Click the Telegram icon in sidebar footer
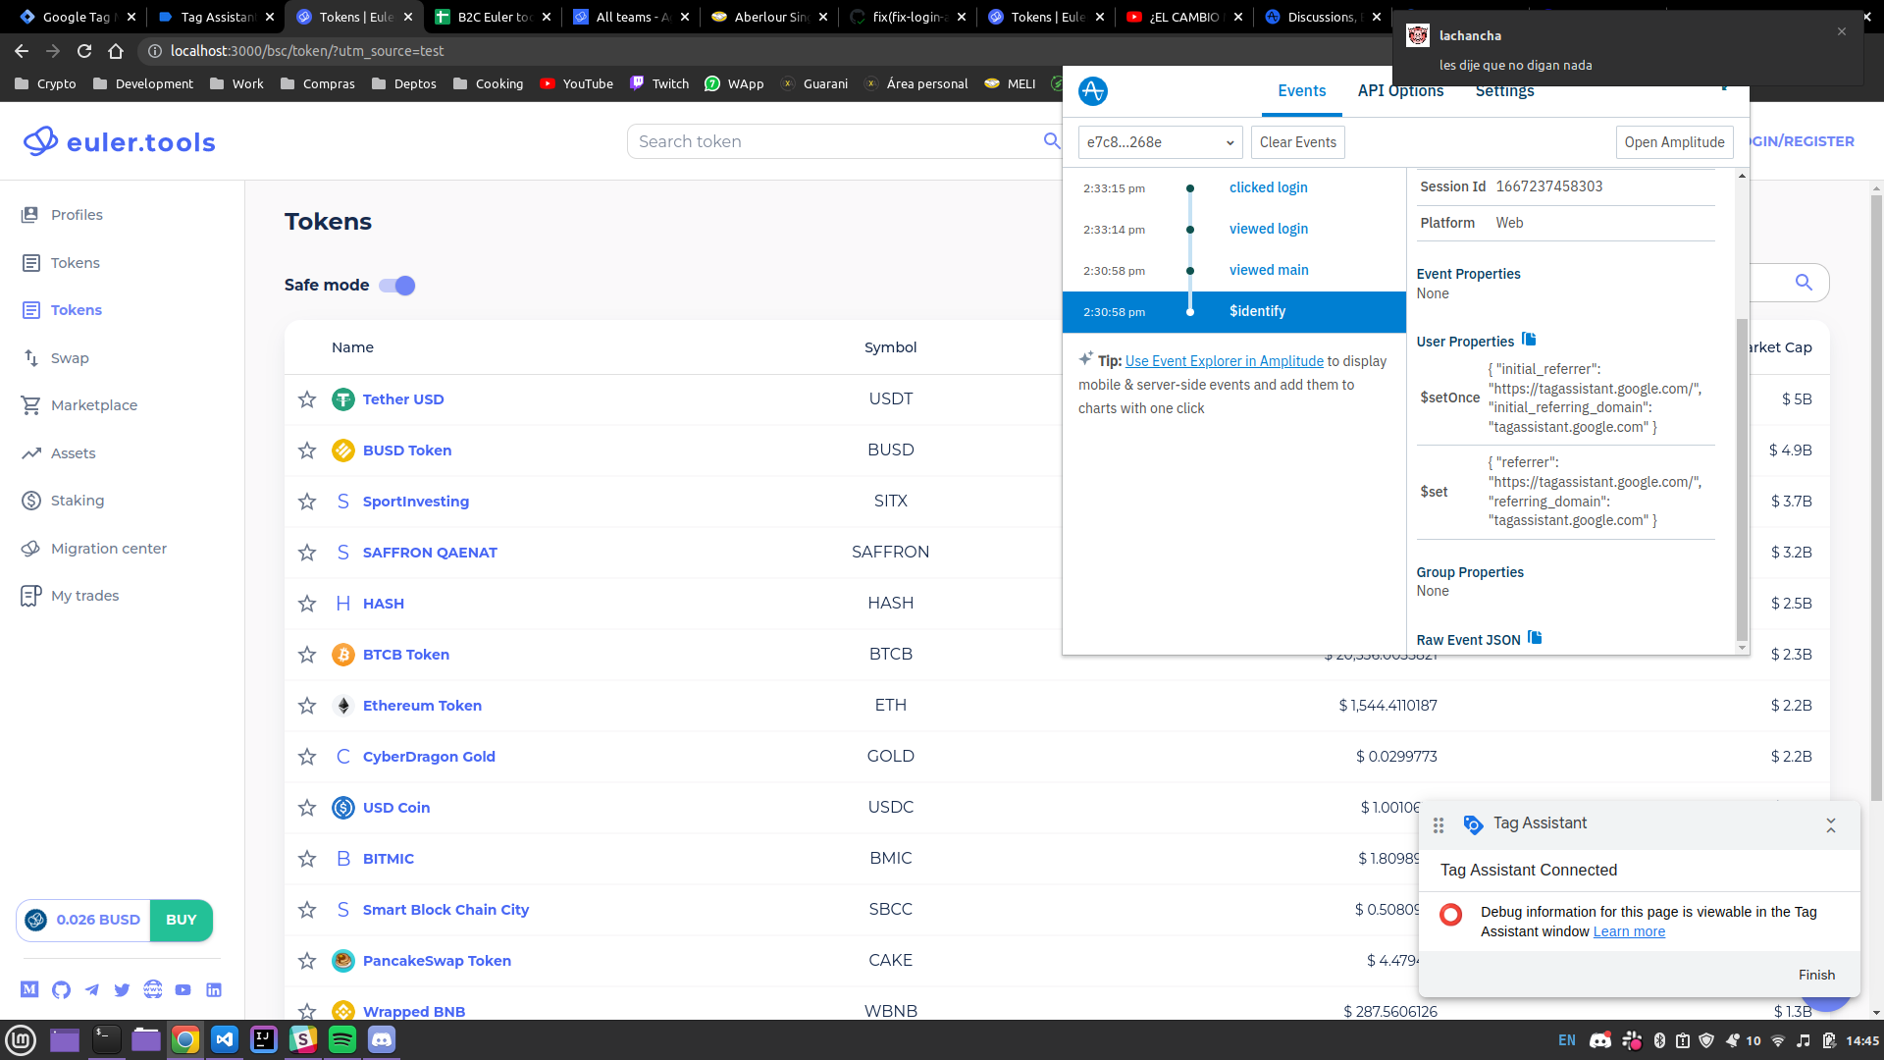This screenshot has height=1060, width=1884. pyautogui.click(x=91, y=989)
